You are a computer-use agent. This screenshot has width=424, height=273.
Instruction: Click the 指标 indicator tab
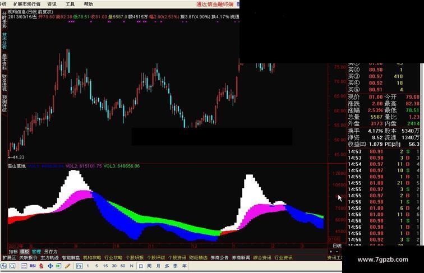(13, 252)
